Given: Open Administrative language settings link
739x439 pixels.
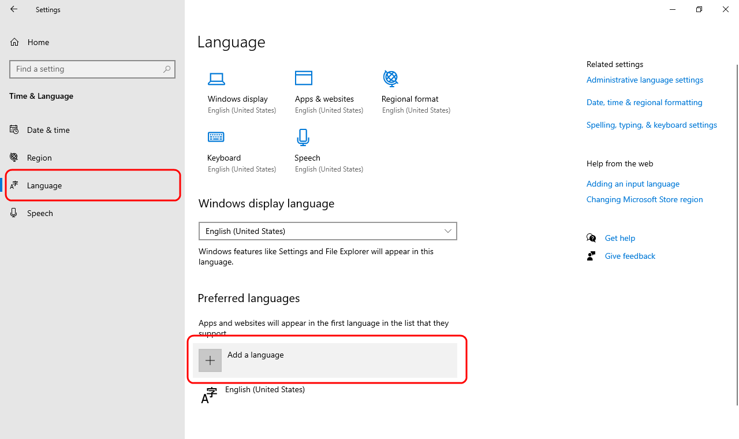Looking at the screenshot, I should coord(645,80).
